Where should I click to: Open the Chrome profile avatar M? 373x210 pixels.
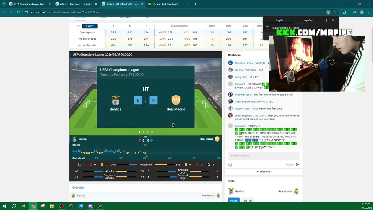click(362, 12)
